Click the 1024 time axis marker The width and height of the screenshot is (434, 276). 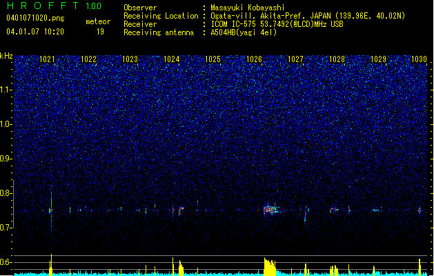pyautogui.click(x=172, y=59)
